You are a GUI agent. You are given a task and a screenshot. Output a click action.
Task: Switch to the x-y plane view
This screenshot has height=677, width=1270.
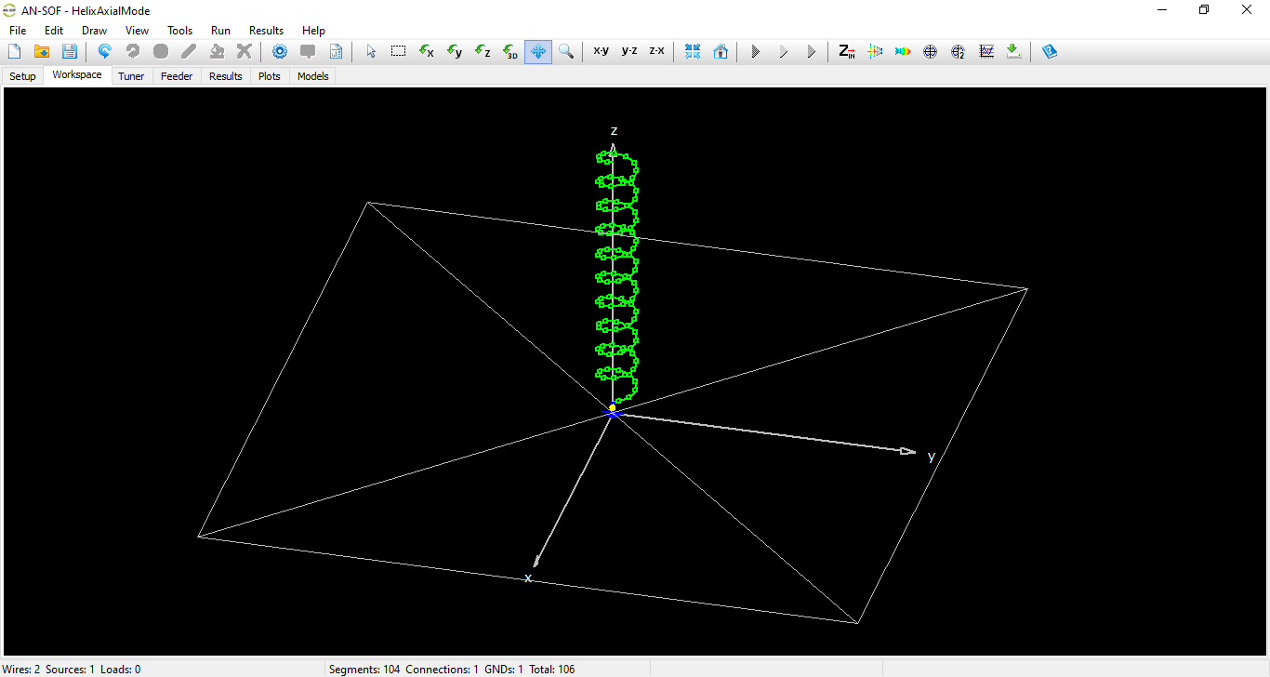[x=601, y=51]
